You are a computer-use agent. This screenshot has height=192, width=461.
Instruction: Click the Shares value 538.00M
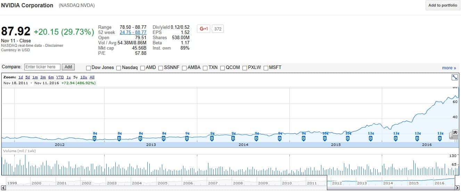pos(181,37)
